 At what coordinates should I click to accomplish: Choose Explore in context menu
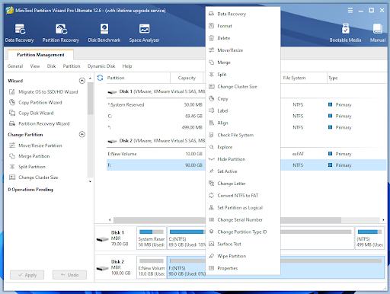point(243,147)
